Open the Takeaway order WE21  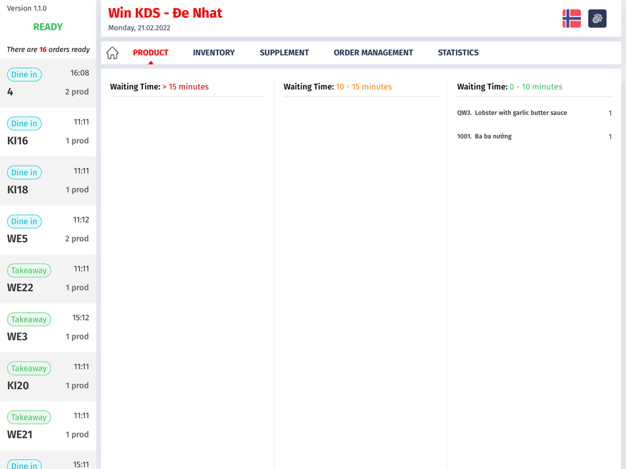48,426
